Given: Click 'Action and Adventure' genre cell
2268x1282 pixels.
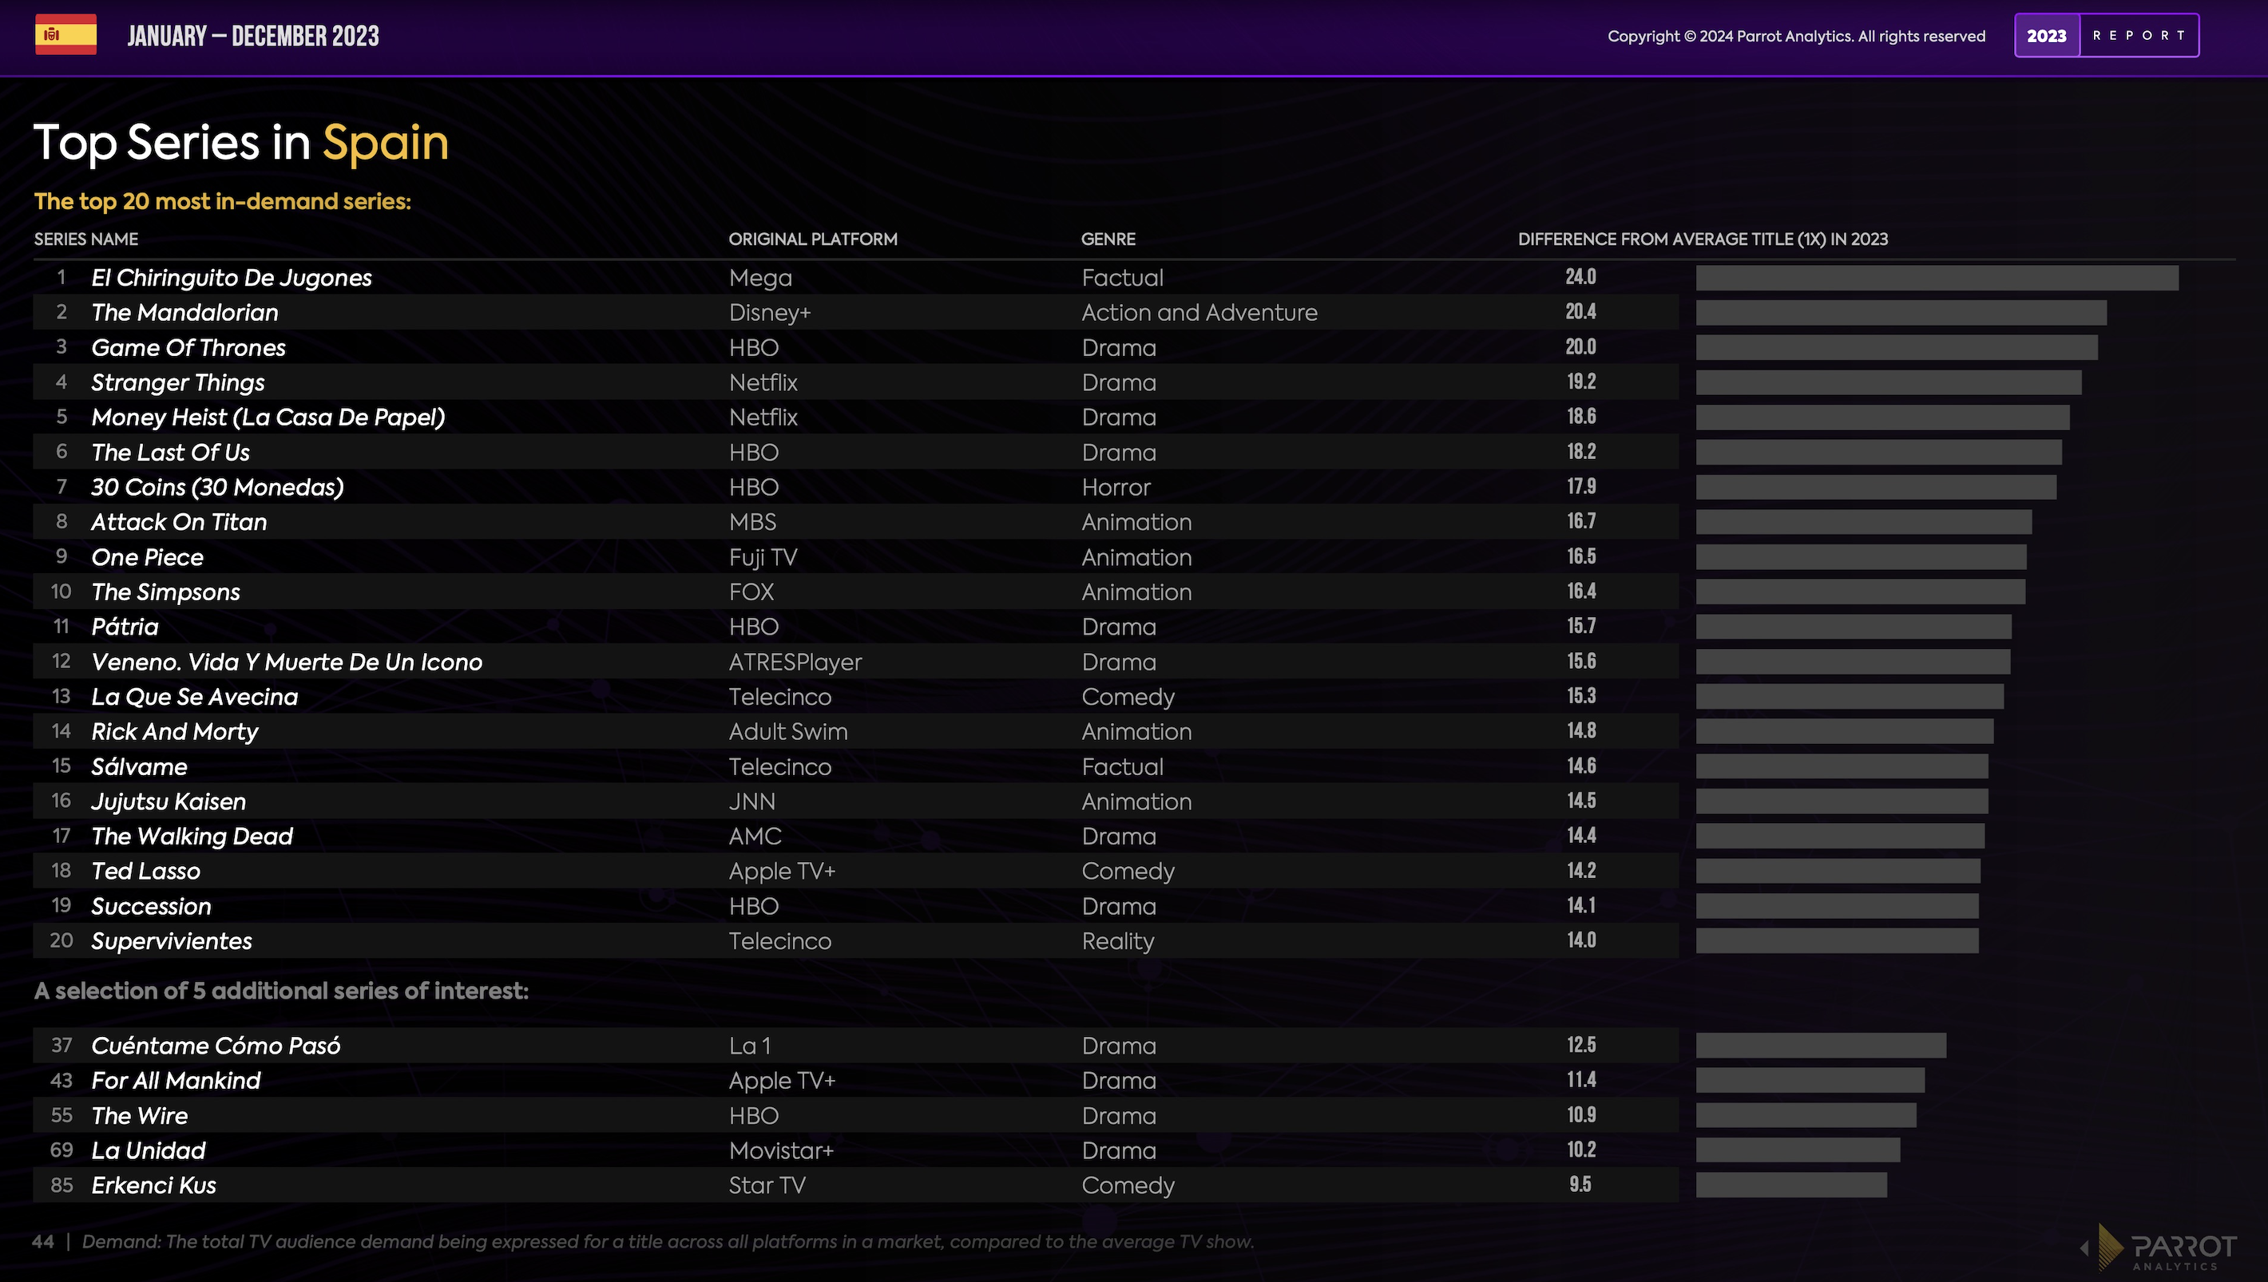Looking at the screenshot, I should click(x=1199, y=313).
